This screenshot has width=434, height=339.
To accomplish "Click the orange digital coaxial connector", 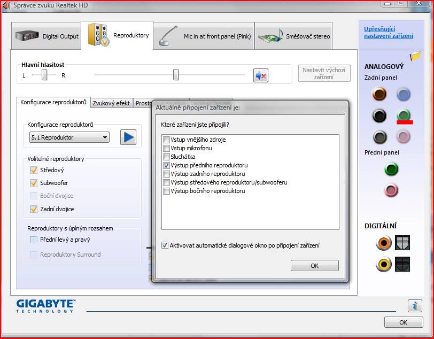I will point(383,243).
